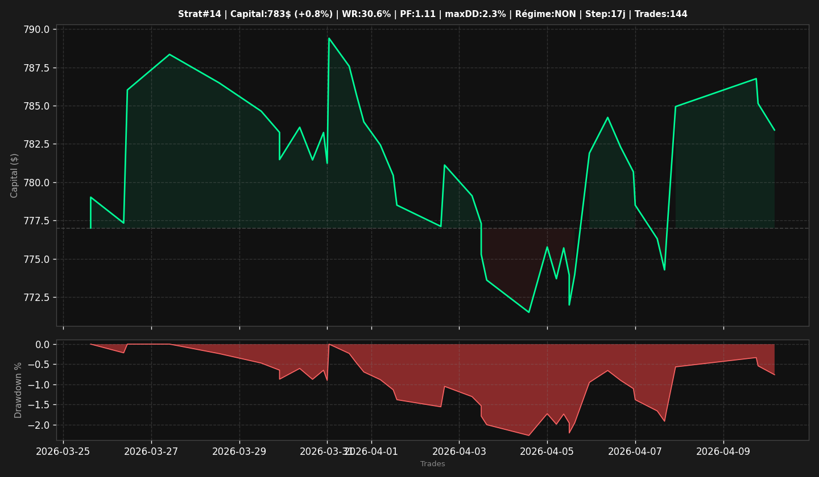Image resolution: width=819 pixels, height=477 pixels.
Task: Click the "Trades" x-axis label
Action: tap(432, 464)
